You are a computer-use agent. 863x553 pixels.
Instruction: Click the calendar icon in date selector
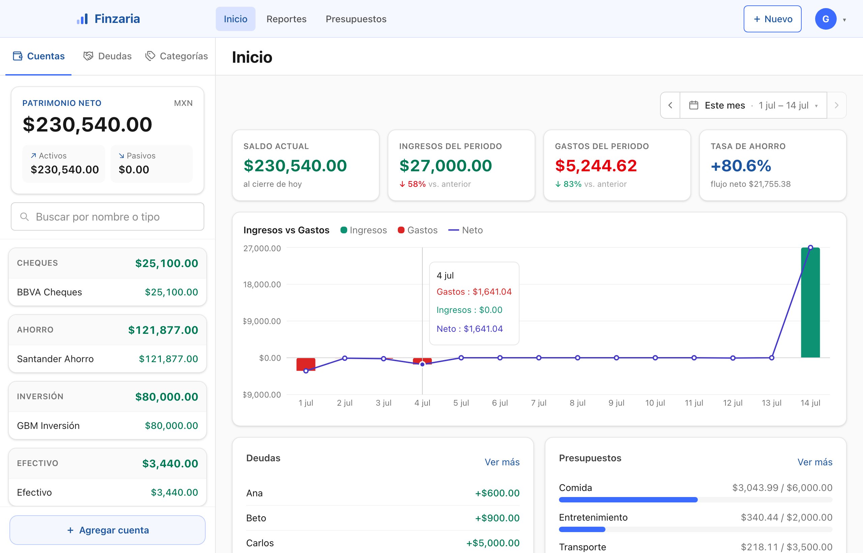pyautogui.click(x=693, y=105)
